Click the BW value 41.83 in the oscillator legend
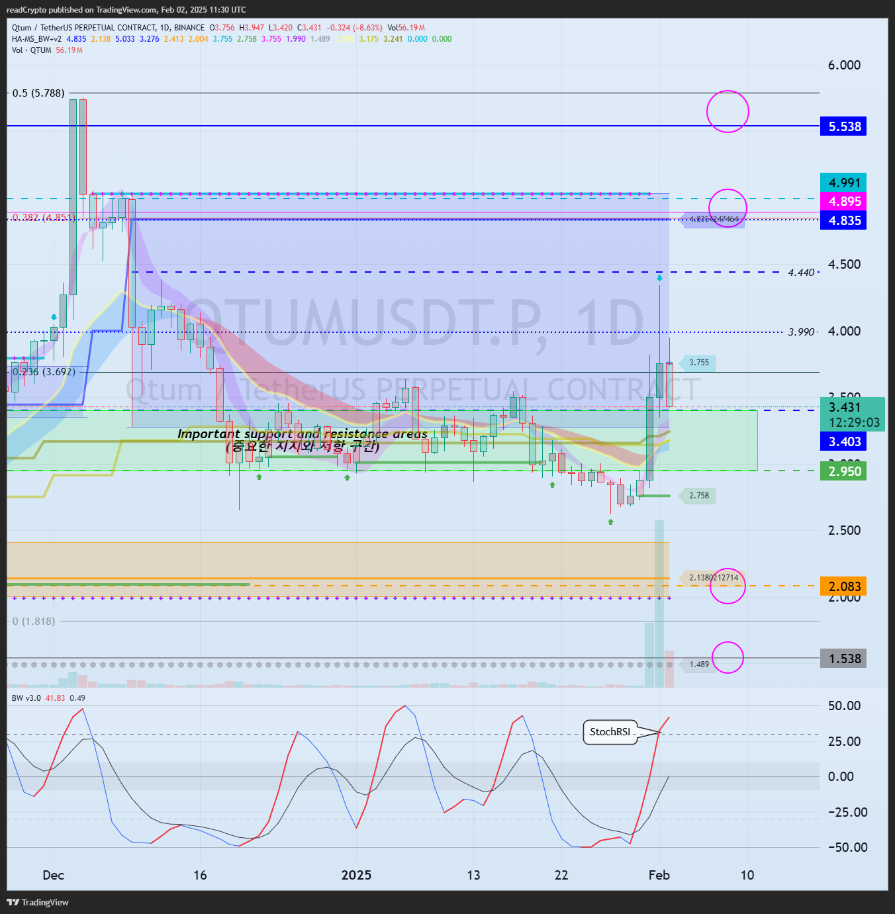Image resolution: width=895 pixels, height=914 pixels. pyautogui.click(x=55, y=698)
